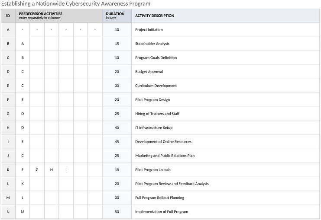
Task: Select the 'Program Goals Definition' description cell
Action: 226,58
